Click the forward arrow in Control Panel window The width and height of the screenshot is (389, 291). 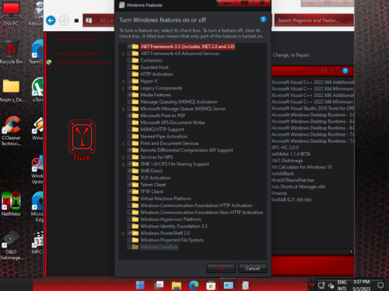[64, 20]
